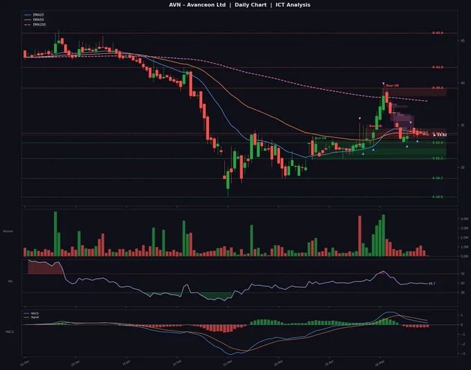Image resolution: width=471 pixels, height=370 pixels.
Task: Click the 'Signal' legend entry in the MACD panel
Action: pyautogui.click(x=31, y=317)
